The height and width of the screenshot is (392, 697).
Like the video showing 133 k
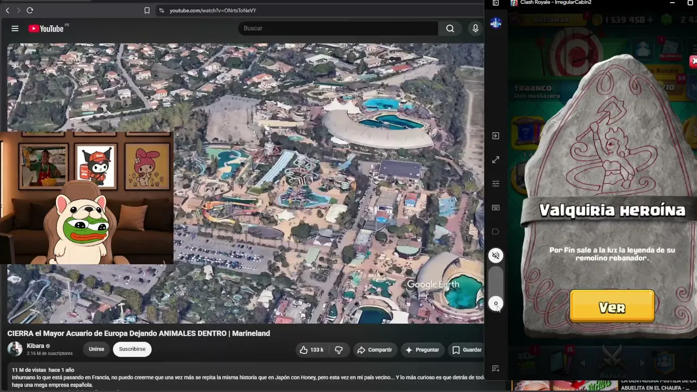coord(311,350)
